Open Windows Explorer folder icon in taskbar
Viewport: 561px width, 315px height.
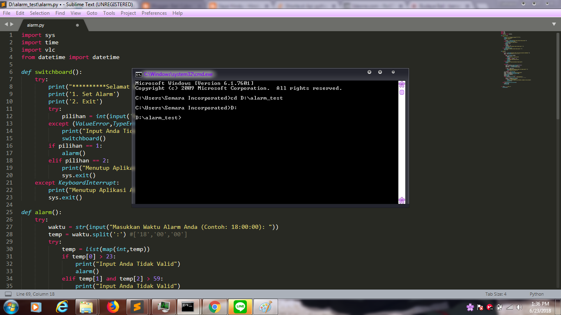[x=86, y=306]
